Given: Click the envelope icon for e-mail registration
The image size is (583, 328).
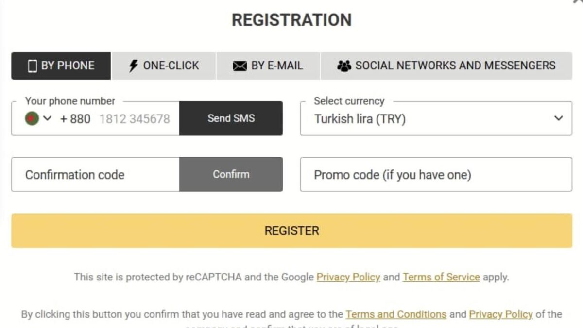Looking at the screenshot, I should [240, 66].
